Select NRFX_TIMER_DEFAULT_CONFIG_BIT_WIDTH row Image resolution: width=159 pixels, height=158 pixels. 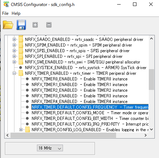coord(90,119)
